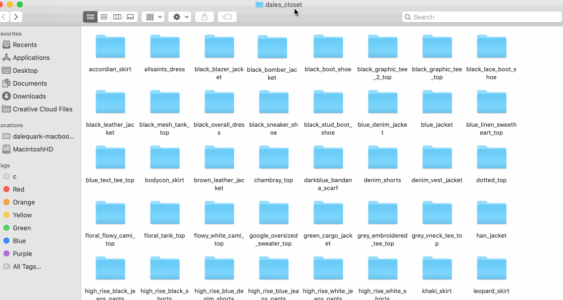Switch to gallery view

click(x=130, y=16)
